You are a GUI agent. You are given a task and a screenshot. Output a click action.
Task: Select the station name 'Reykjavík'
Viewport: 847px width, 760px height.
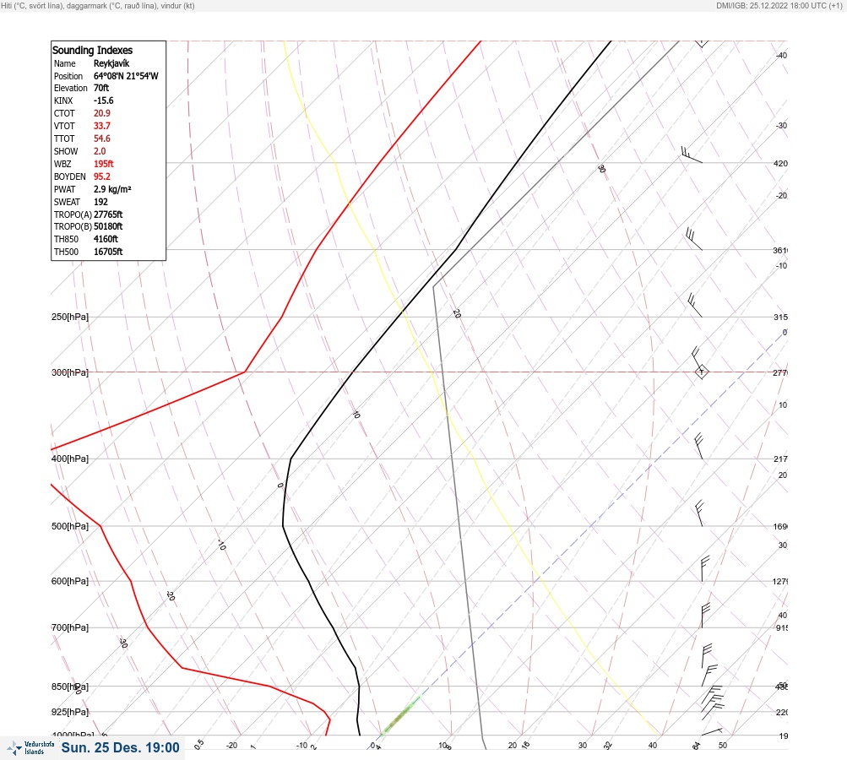coord(111,63)
